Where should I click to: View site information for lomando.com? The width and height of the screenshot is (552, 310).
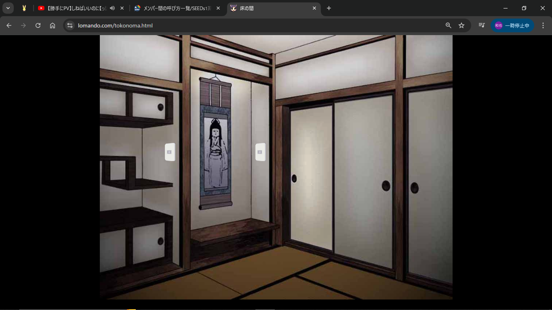(70, 25)
